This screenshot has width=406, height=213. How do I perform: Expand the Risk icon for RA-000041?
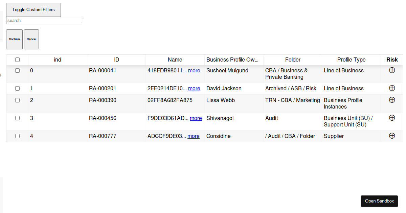pos(392,70)
